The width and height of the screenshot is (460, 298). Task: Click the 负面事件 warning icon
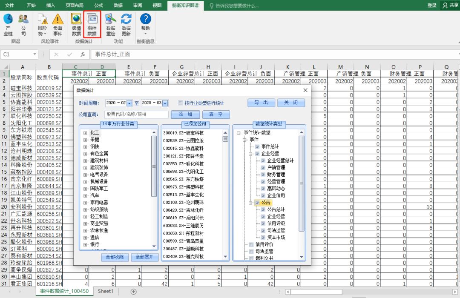58,23
